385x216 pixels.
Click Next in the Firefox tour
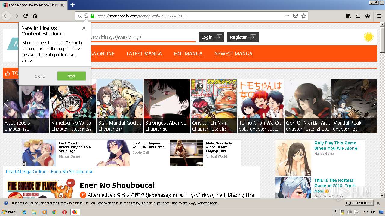pos(71,76)
